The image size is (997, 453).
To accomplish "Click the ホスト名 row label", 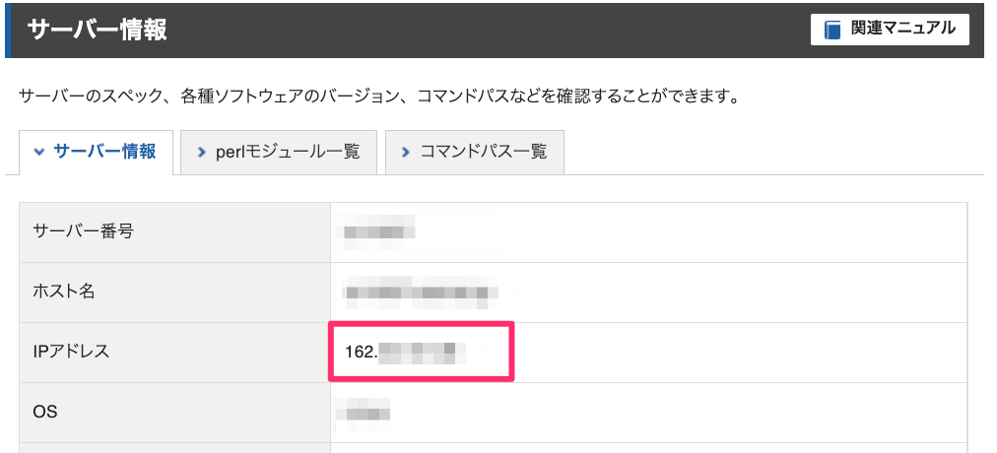I will 64,291.
